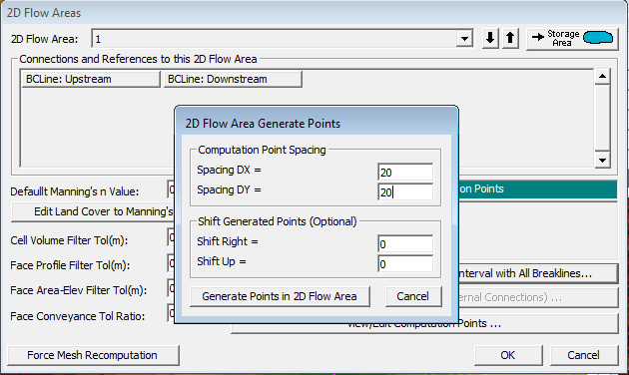
Task: Click the Spacing DX input field
Action: coord(405,173)
